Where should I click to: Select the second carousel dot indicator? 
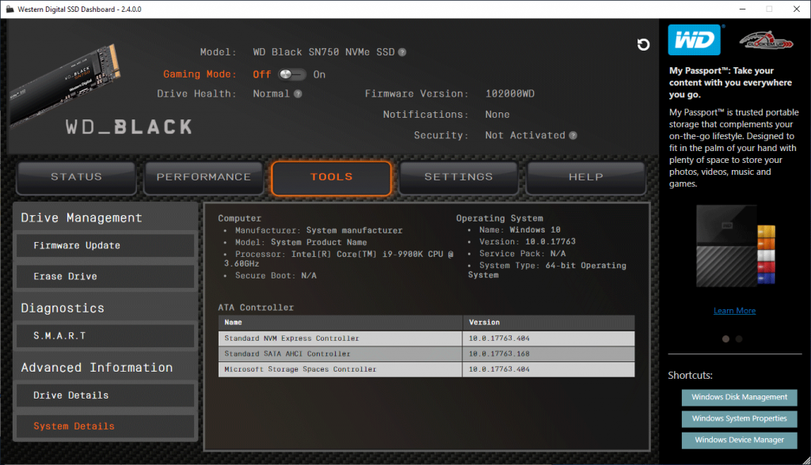(x=739, y=338)
